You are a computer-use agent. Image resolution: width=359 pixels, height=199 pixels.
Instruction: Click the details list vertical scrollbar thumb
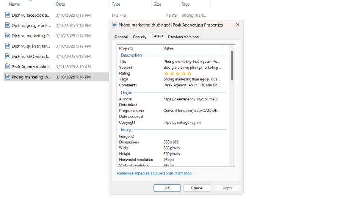tap(232, 65)
